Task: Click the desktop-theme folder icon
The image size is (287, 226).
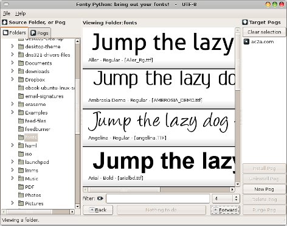Action: click(x=21, y=47)
